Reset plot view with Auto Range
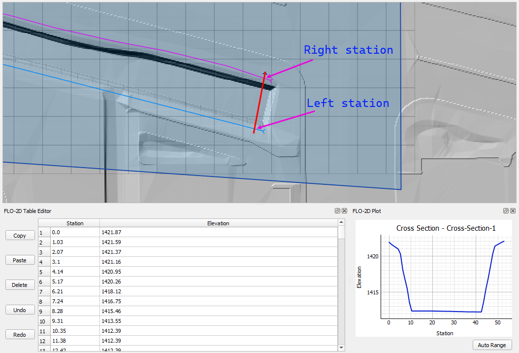The image size is (519, 353). pyautogui.click(x=491, y=345)
